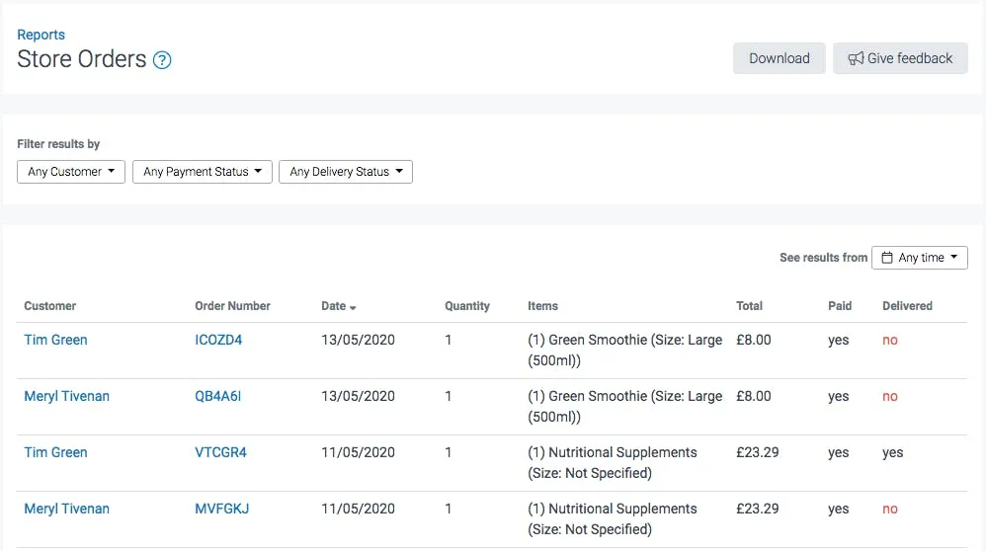986x551 pixels.
Task: Open customer Tim Green for order VTCGR4
Action: point(55,452)
